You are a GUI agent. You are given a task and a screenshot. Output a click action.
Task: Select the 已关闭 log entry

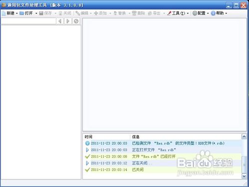pos(163,170)
